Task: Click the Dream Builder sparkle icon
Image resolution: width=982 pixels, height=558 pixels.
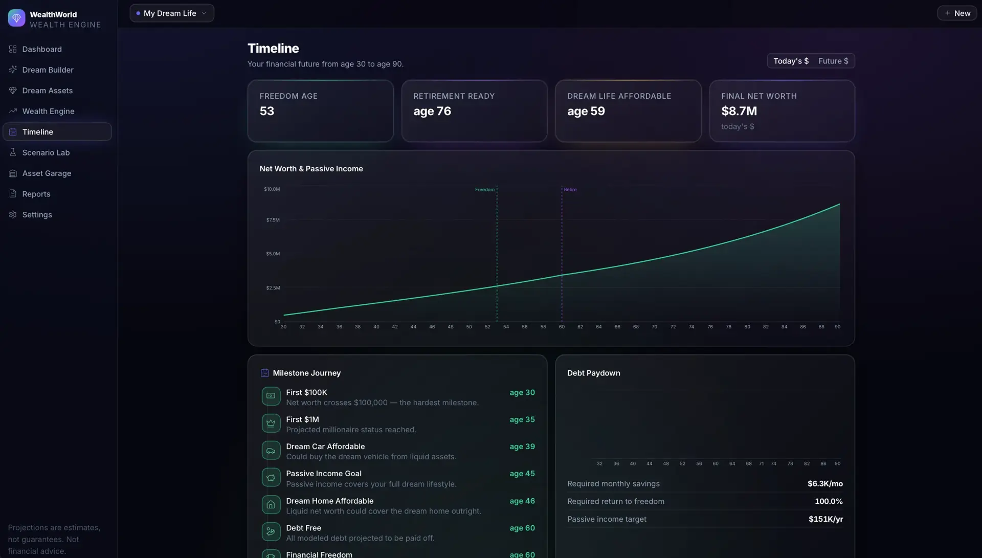Action: point(13,70)
